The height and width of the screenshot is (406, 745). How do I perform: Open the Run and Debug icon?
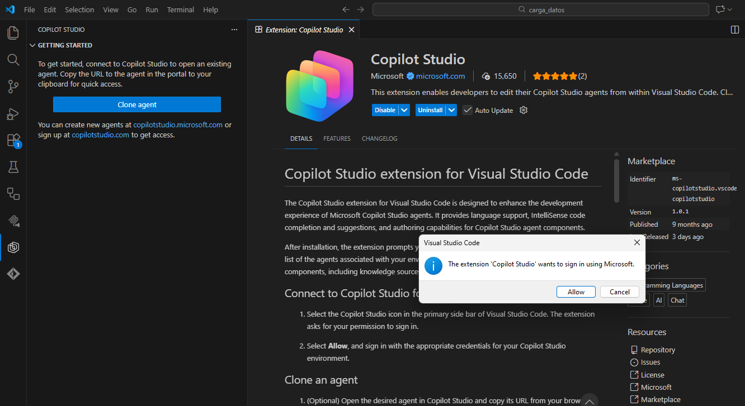coord(12,113)
